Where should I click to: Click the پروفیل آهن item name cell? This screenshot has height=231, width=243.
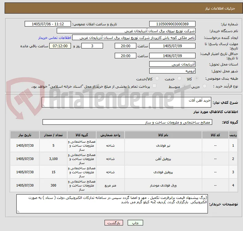pyautogui.click(x=163, y=159)
